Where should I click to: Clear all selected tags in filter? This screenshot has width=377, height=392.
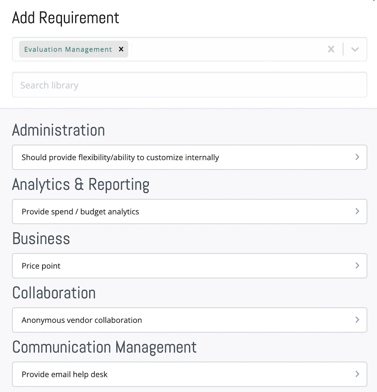pyautogui.click(x=331, y=49)
